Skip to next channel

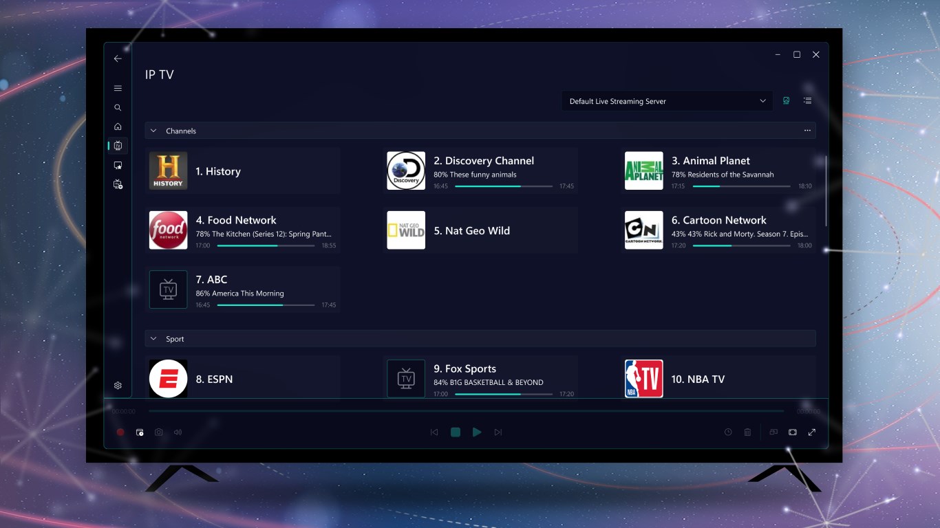pyautogui.click(x=498, y=432)
